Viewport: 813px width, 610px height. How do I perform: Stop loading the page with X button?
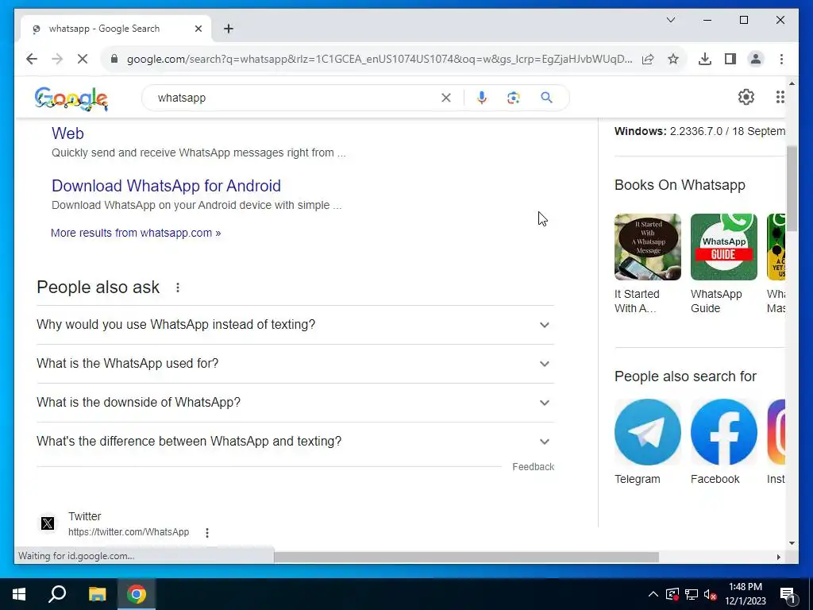click(x=83, y=59)
